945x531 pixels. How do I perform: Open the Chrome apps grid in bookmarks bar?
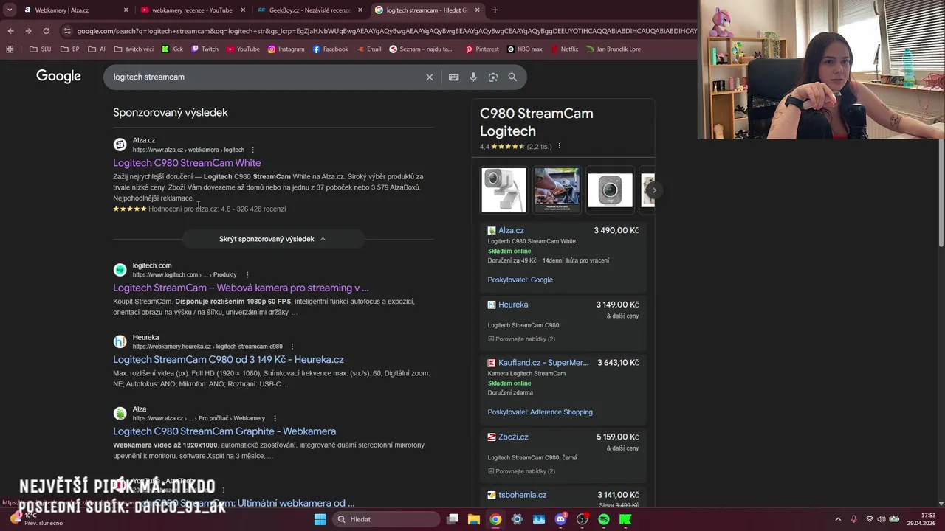tap(10, 49)
